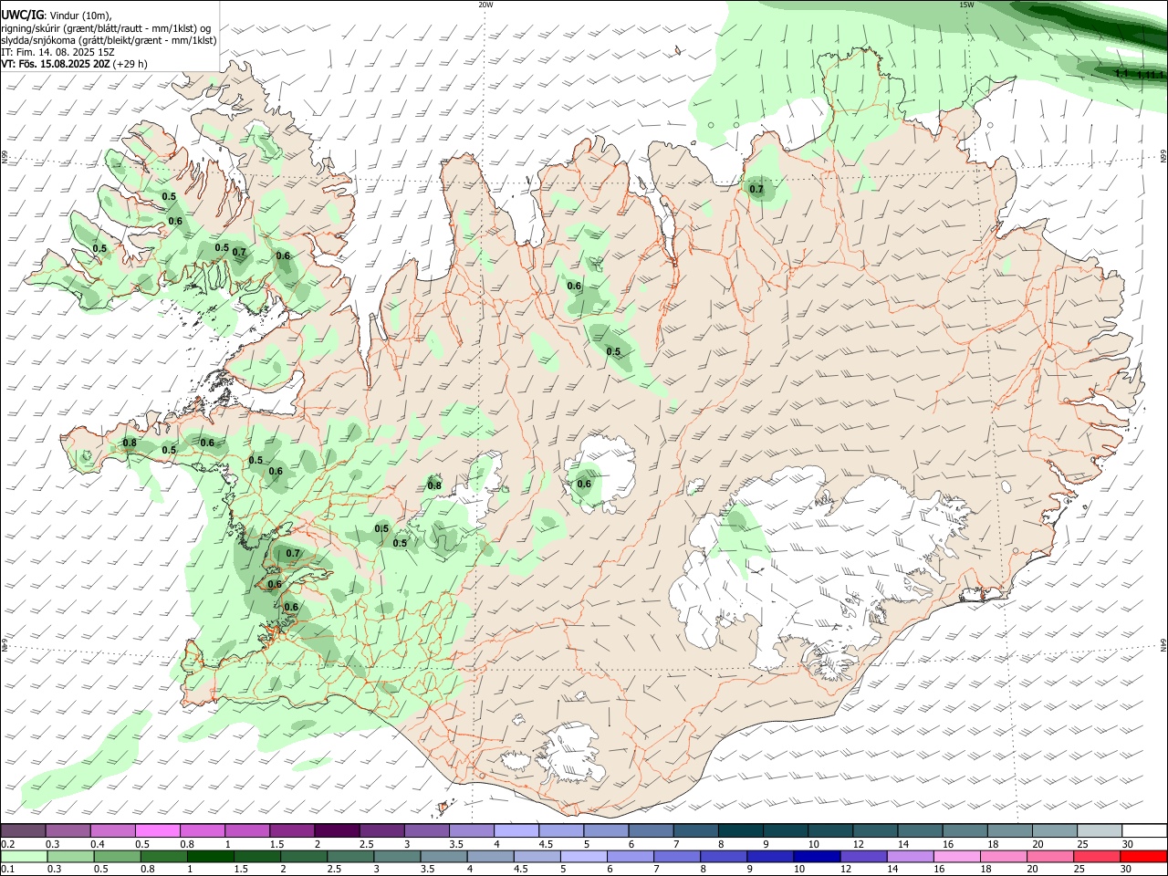This screenshot has width=1168, height=876.
Task: Select the upper legend swatch between 0.2 and 0.3
Action: [x=24, y=831]
